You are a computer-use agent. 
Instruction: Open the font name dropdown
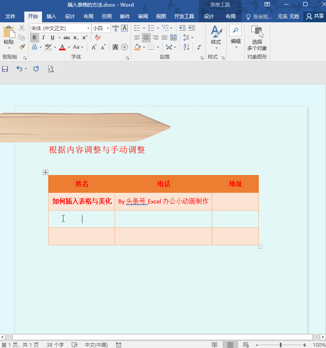[88, 28]
